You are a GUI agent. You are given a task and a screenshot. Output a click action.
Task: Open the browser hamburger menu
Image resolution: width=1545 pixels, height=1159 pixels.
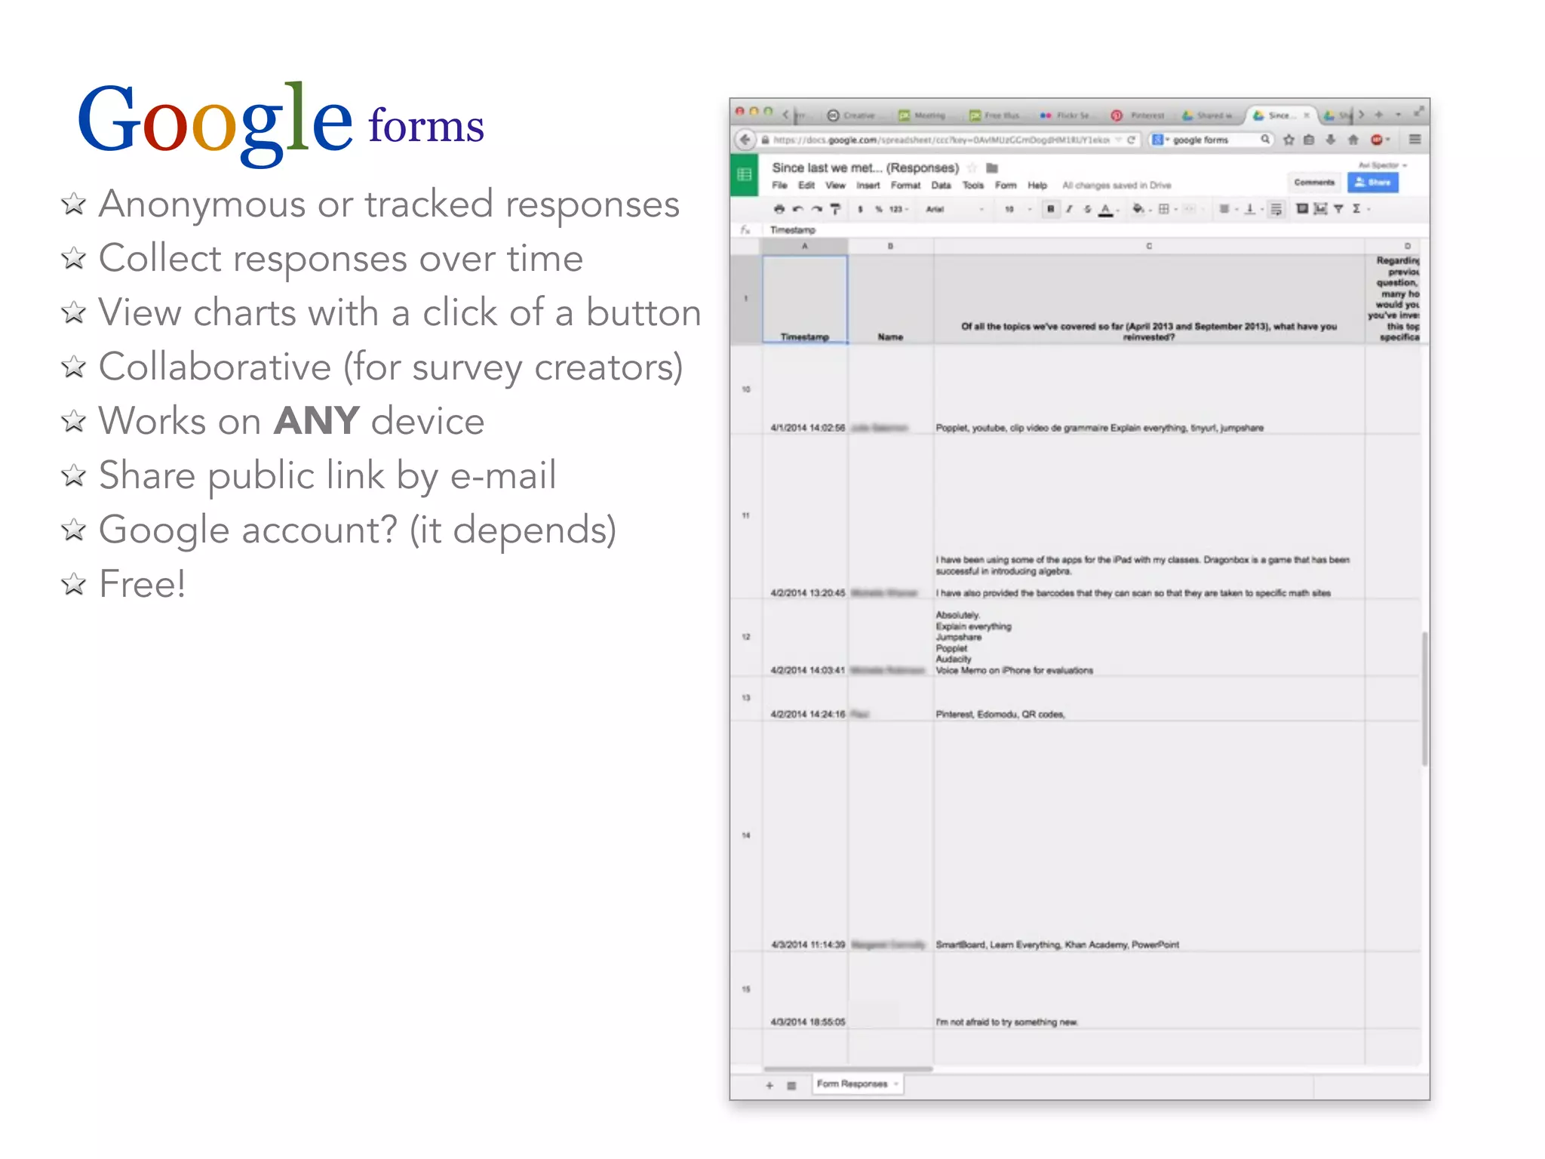[1415, 140]
